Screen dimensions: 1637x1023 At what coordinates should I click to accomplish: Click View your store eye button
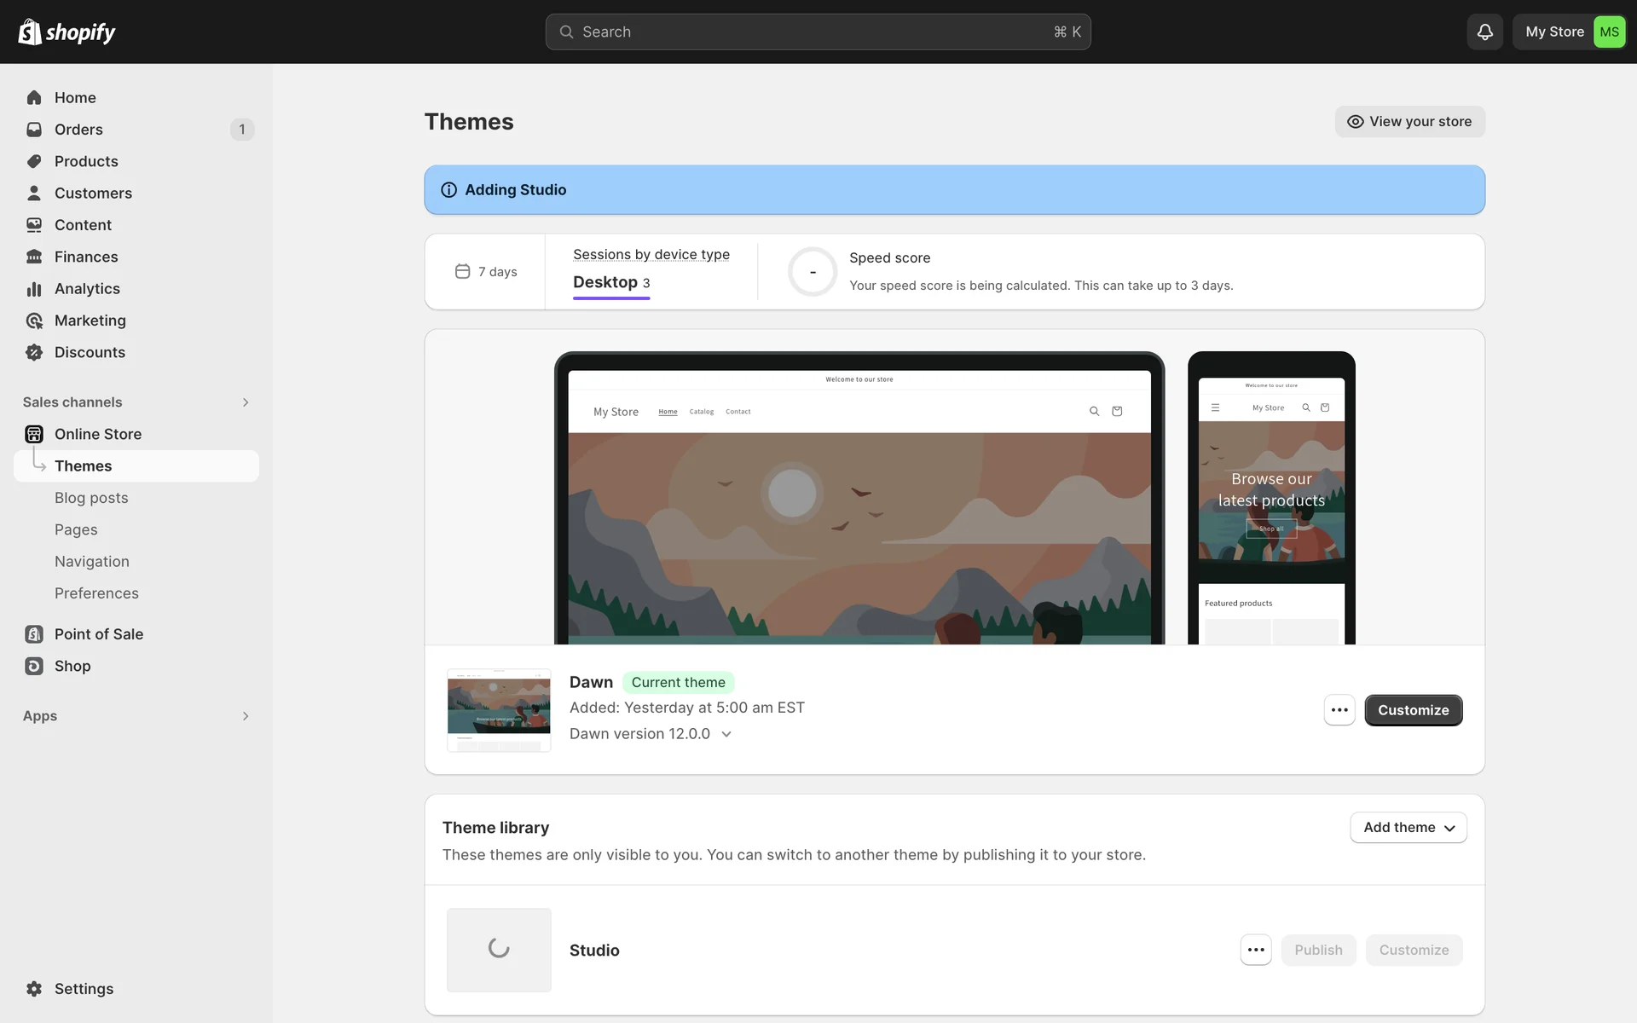point(1409,121)
